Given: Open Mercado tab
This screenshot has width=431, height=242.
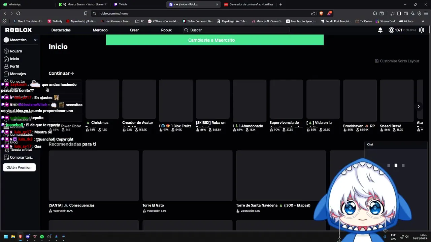Looking at the screenshot, I should pos(100,30).
